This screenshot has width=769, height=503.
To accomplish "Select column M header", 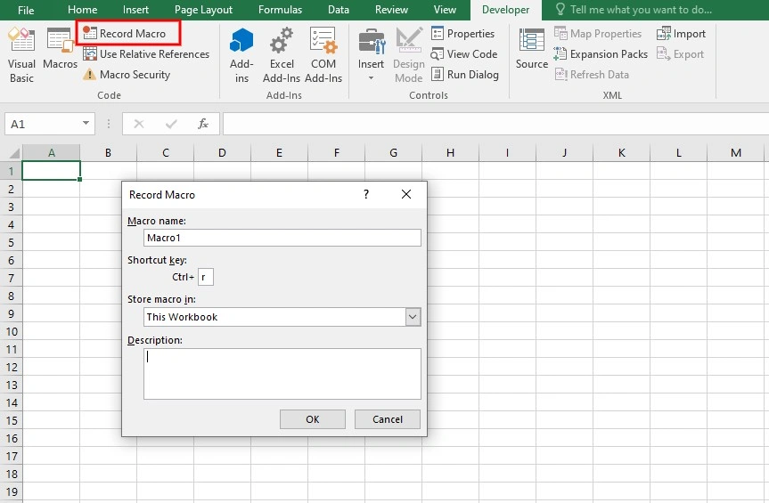I will click(736, 153).
